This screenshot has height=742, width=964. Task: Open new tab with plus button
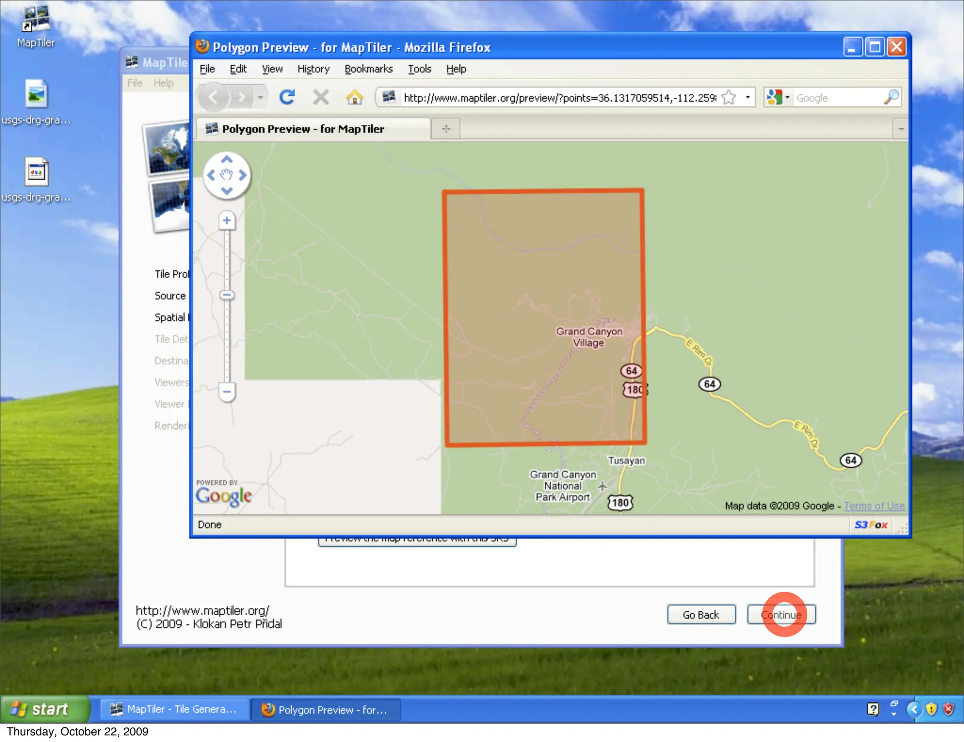446,129
